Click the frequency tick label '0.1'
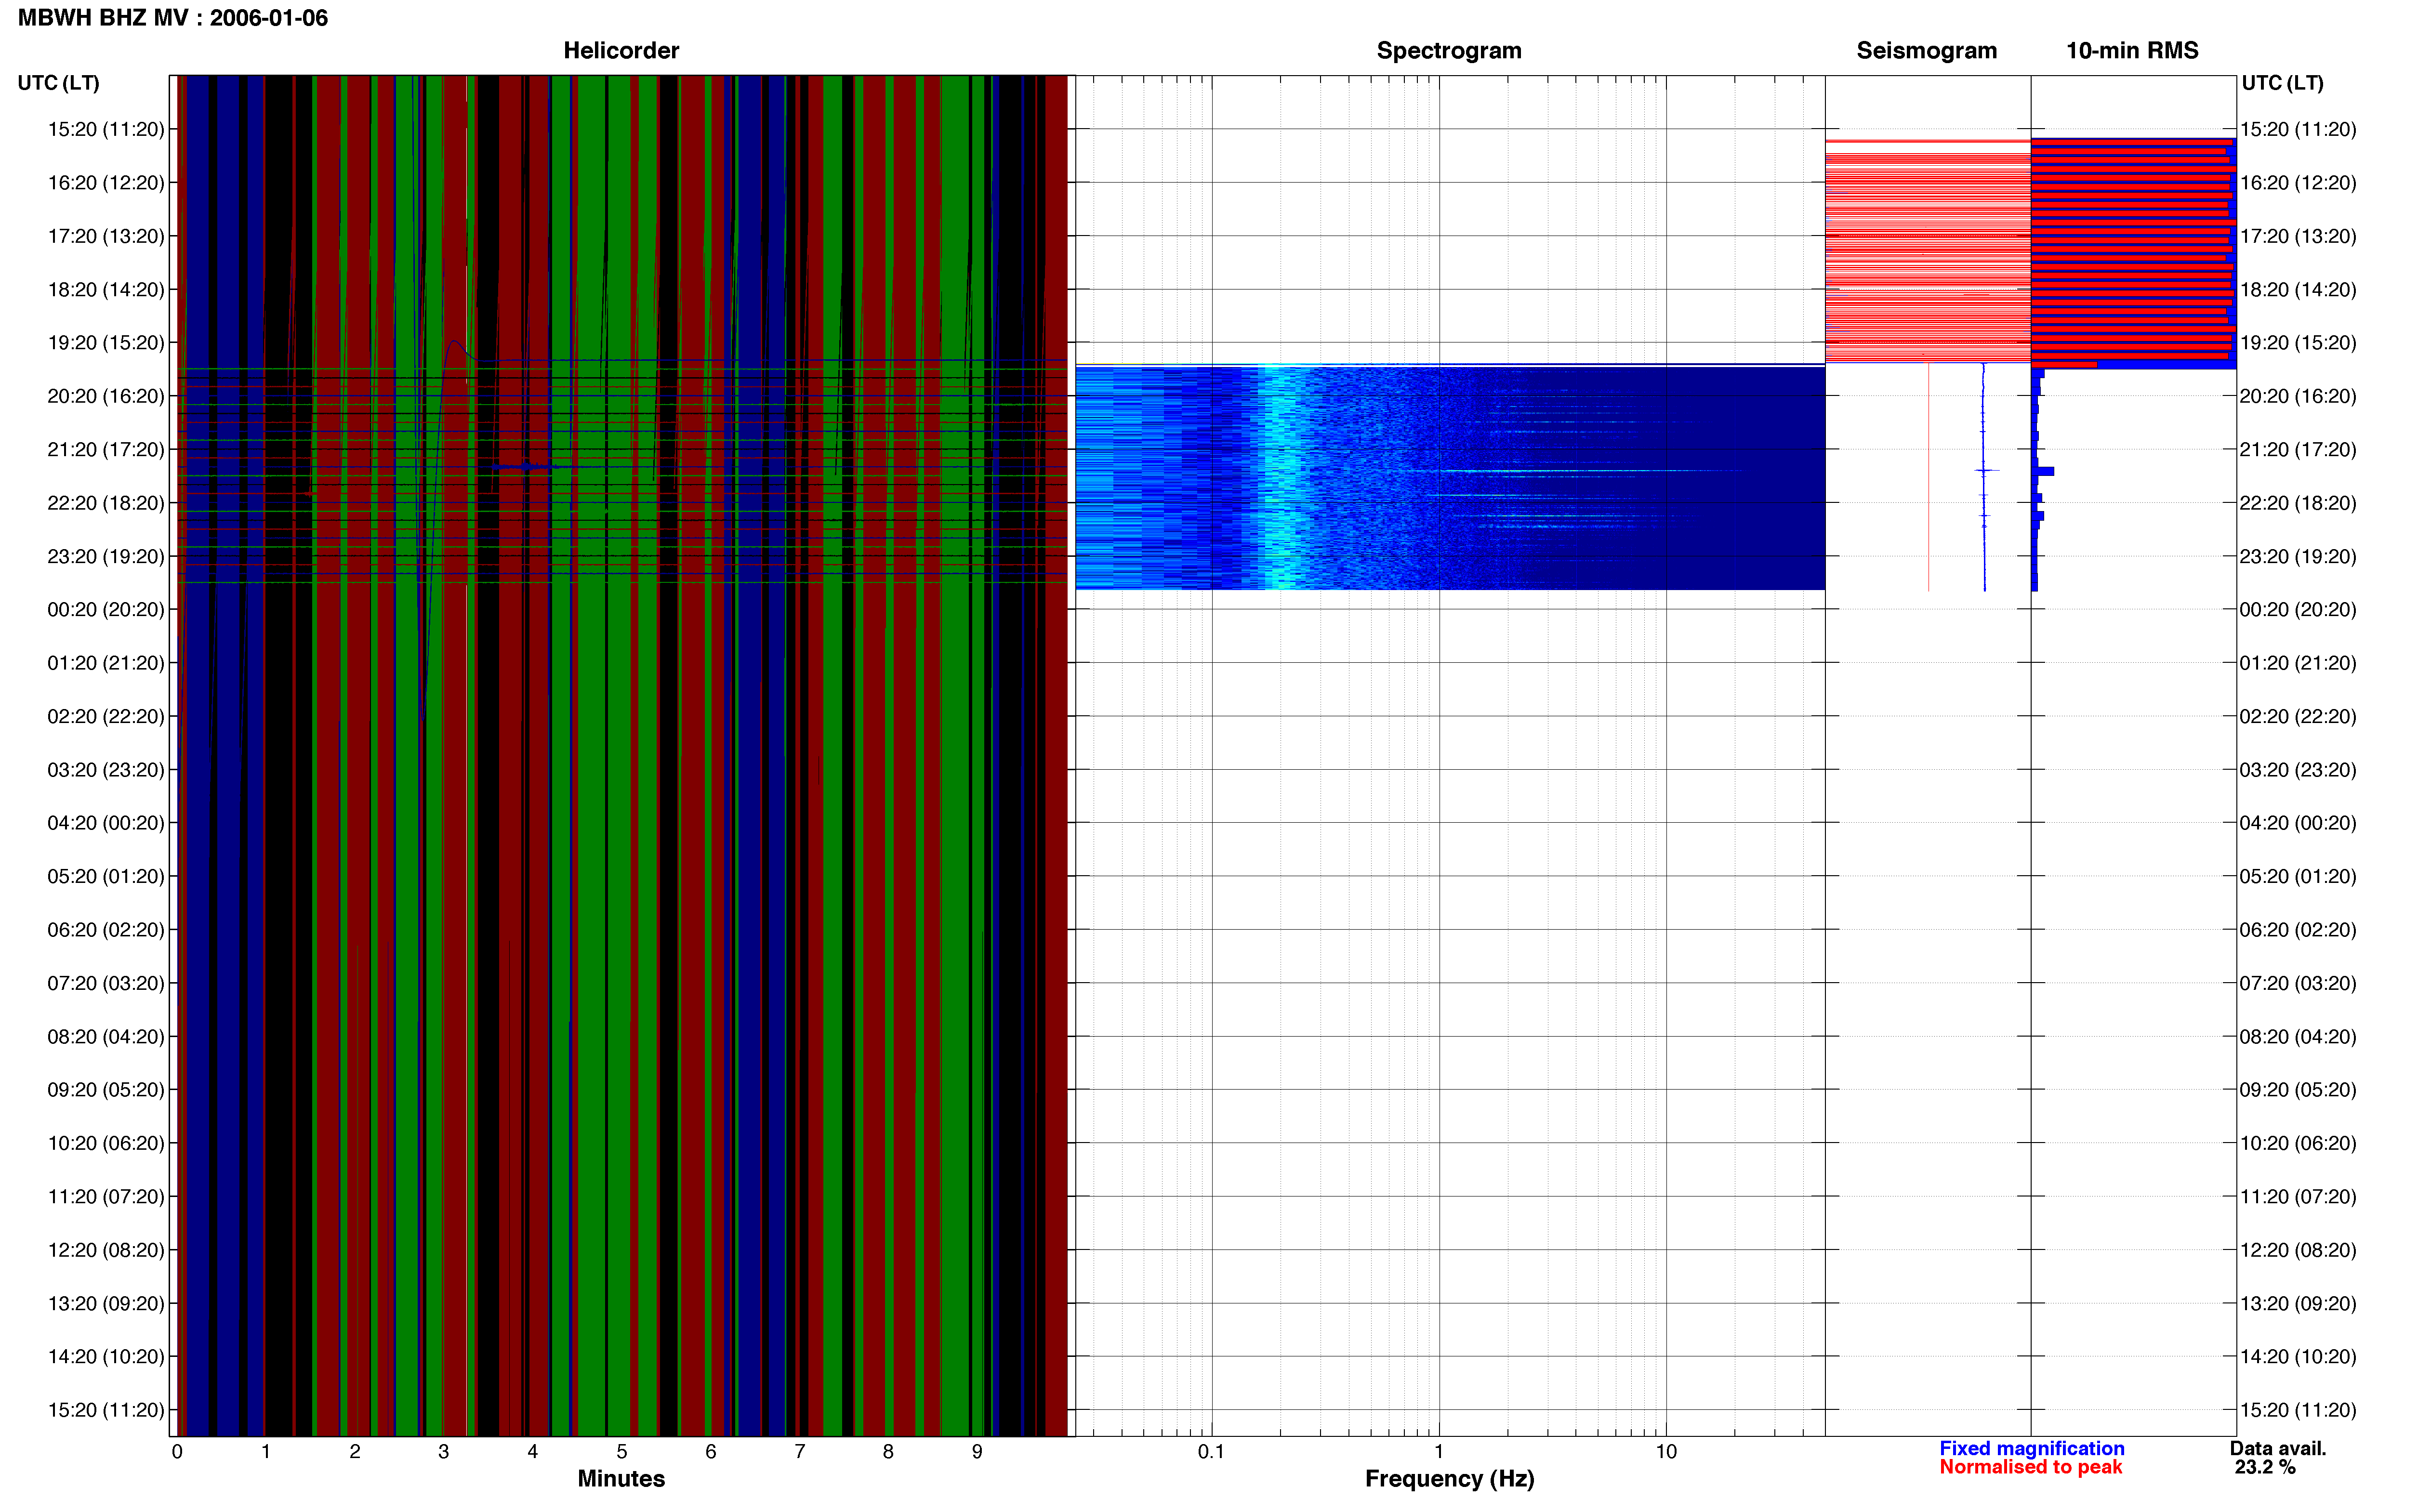Image resolution: width=2418 pixels, height=1512 pixels. (1211, 1451)
